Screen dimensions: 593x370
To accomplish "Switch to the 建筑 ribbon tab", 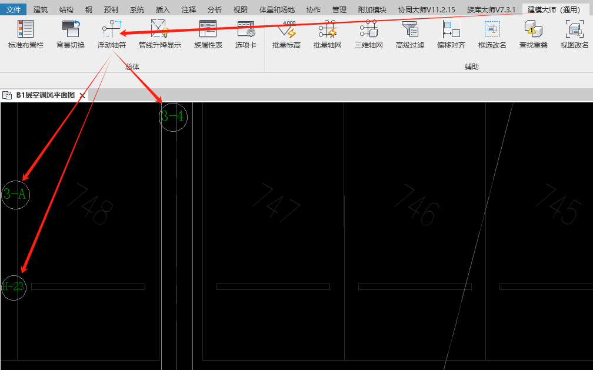I will pos(41,10).
